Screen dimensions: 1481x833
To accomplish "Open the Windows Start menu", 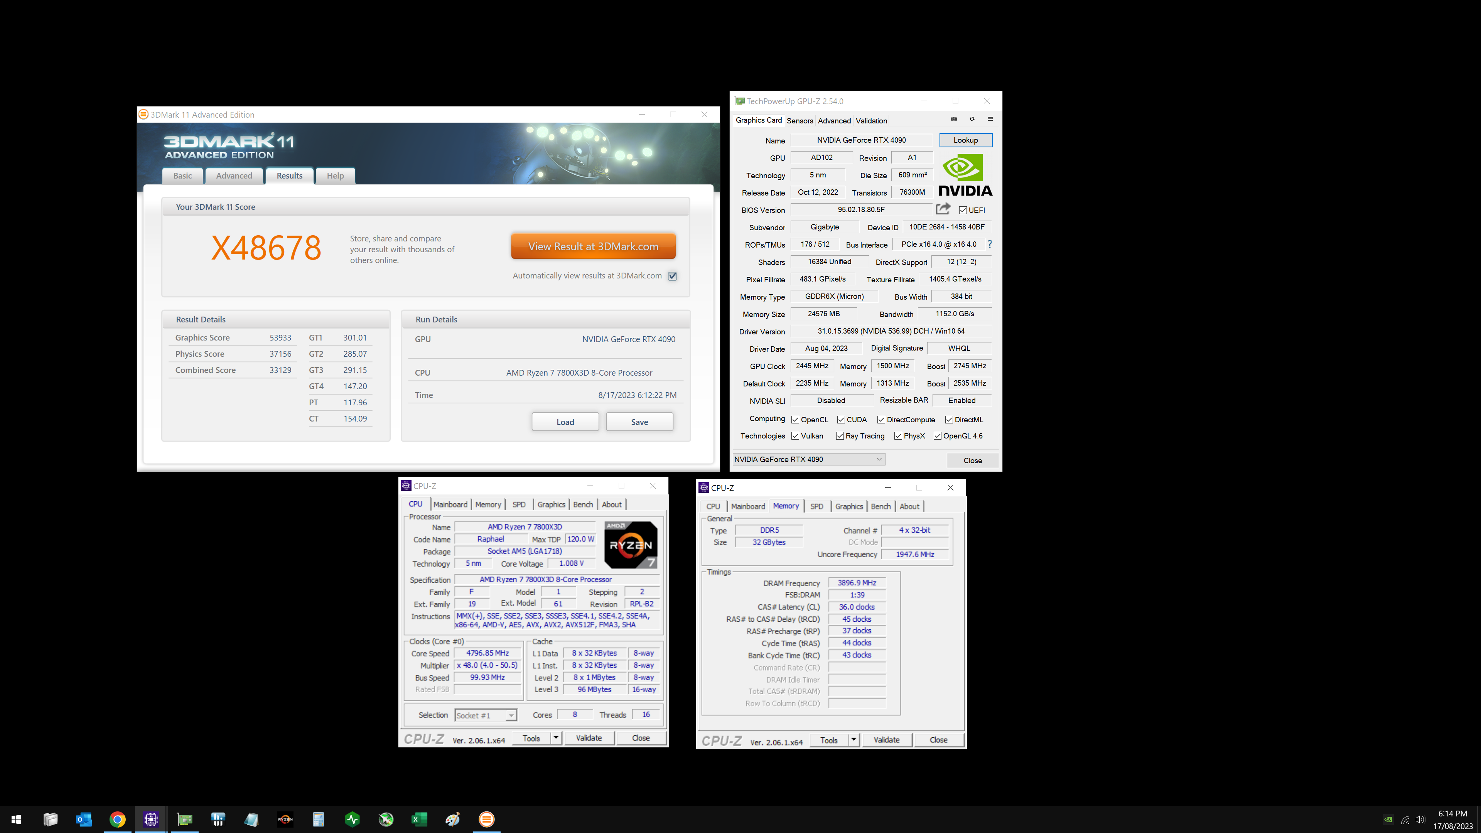I will click(17, 819).
